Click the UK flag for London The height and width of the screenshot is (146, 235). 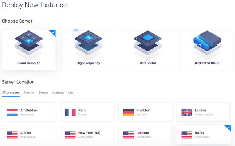[x=187, y=113]
